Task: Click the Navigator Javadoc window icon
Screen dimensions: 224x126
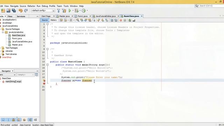Action: coord(36,75)
